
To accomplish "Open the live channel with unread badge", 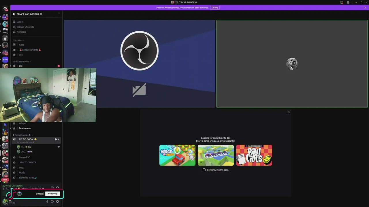I will (x=36, y=66).
